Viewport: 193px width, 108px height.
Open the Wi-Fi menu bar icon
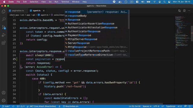[x=154, y=2]
